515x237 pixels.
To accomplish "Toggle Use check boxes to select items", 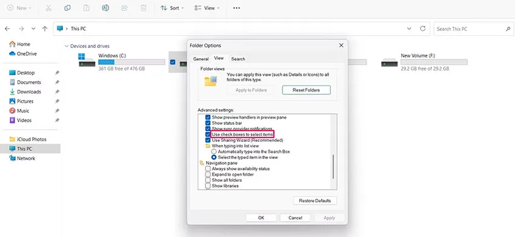I will pyautogui.click(x=208, y=135).
